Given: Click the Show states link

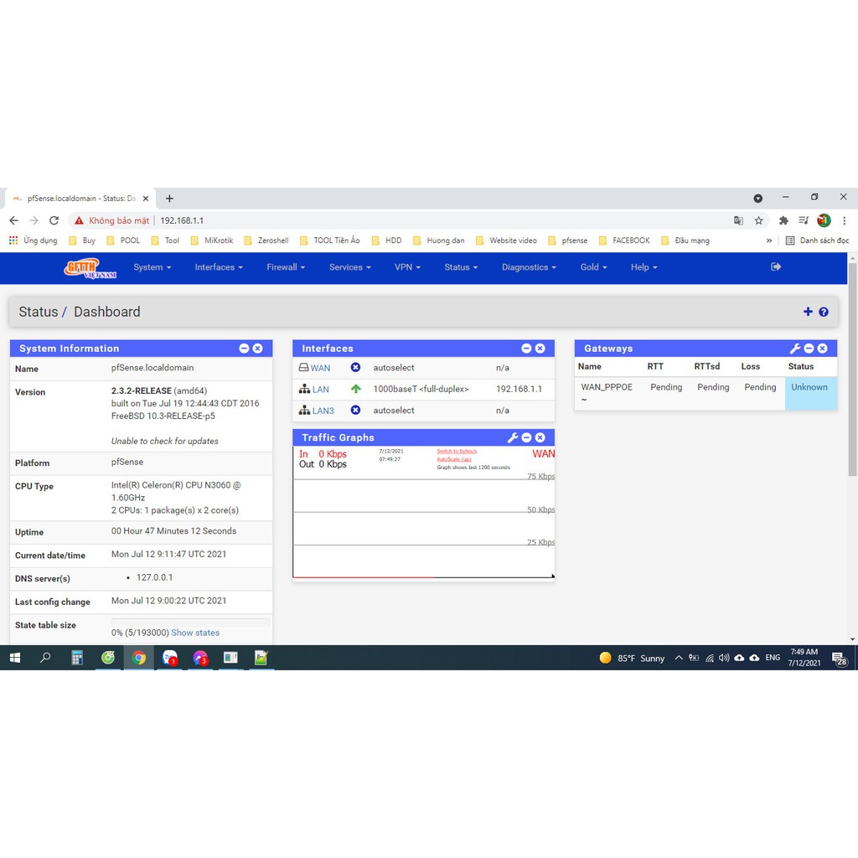Looking at the screenshot, I should [x=195, y=633].
